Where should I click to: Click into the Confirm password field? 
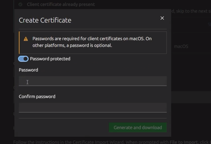click(x=93, y=107)
